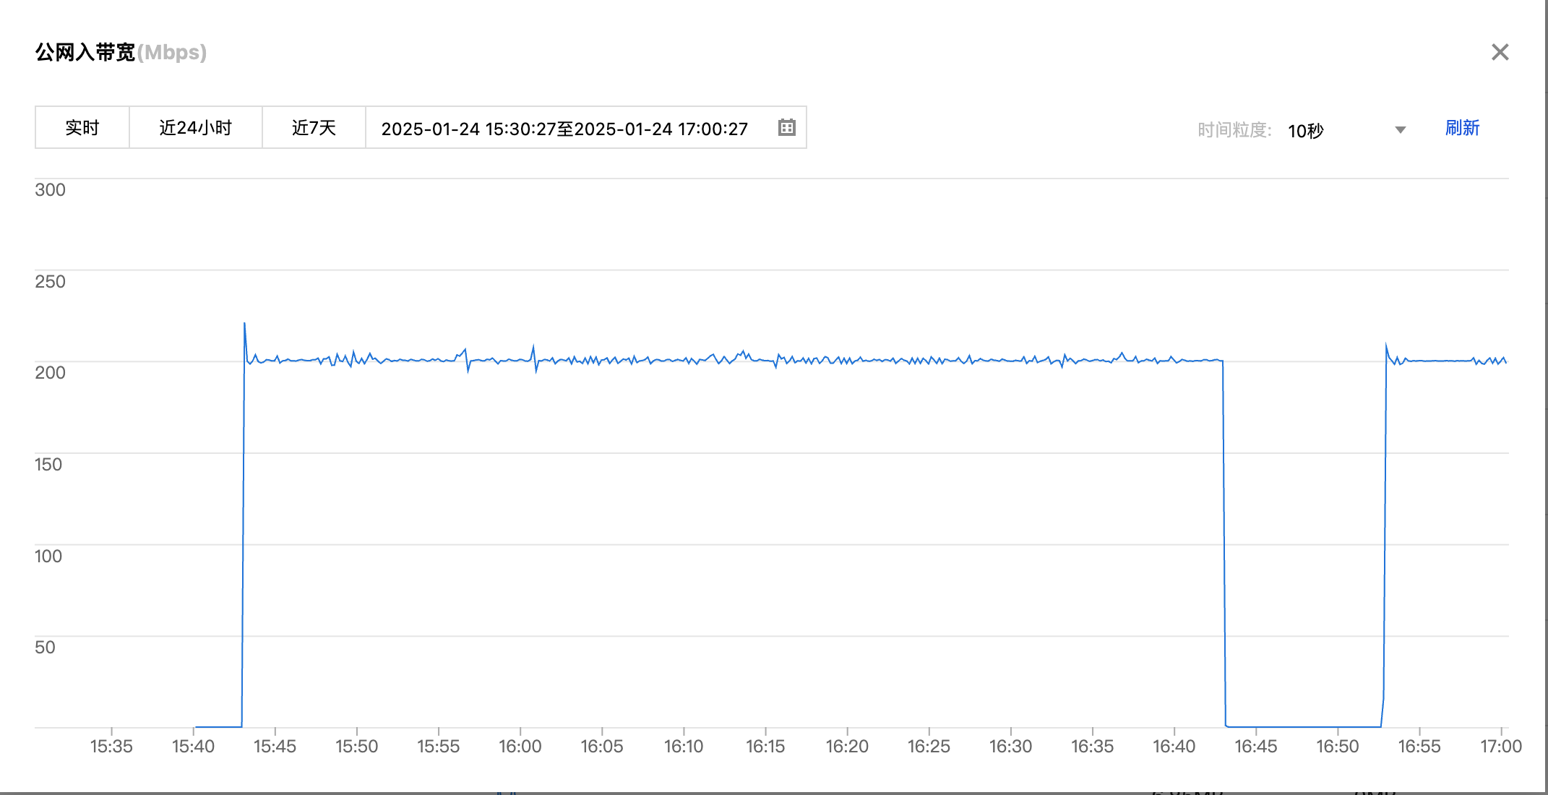Click the 16:45 x-axis label
This screenshot has height=795, width=1548.
click(x=1255, y=747)
